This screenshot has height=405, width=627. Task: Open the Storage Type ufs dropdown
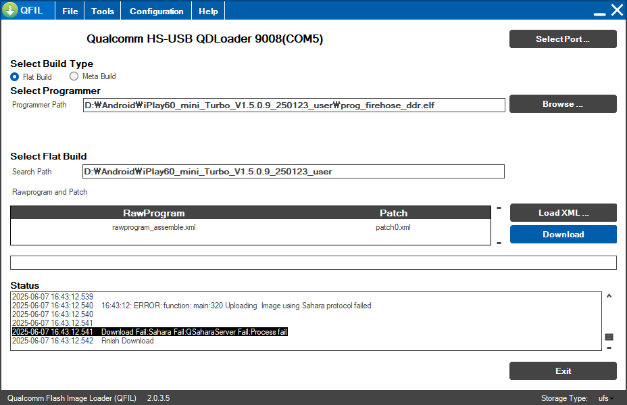point(605,398)
